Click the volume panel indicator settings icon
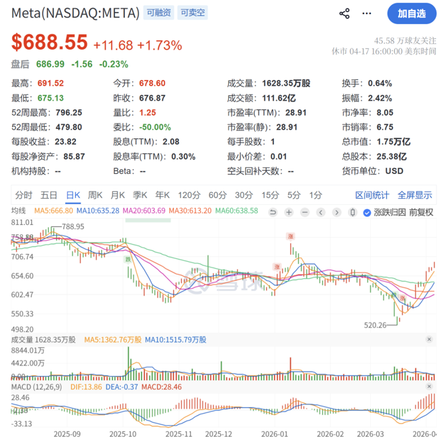 tap(429, 340)
